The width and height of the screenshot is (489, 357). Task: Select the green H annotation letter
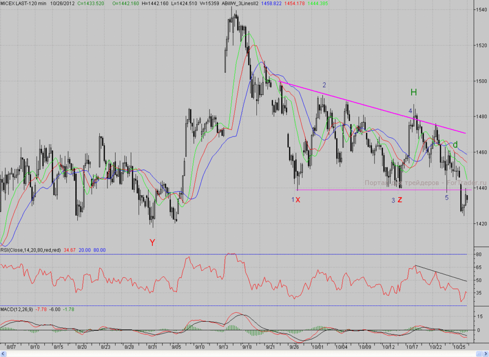[x=414, y=92]
